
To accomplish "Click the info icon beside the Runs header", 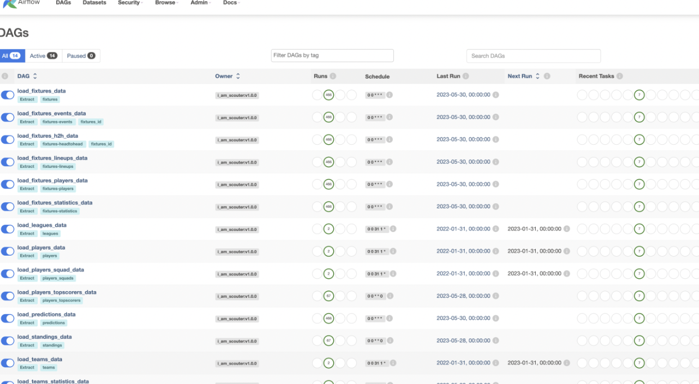I will click(x=333, y=76).
